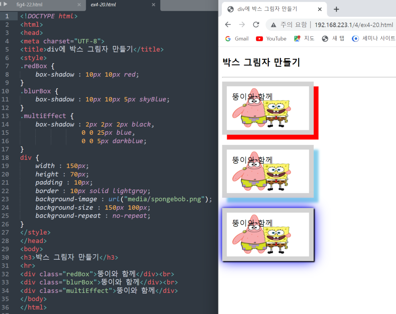Go forward in browser history
This screenshot has width=396, height=314.
click(242, 25)
